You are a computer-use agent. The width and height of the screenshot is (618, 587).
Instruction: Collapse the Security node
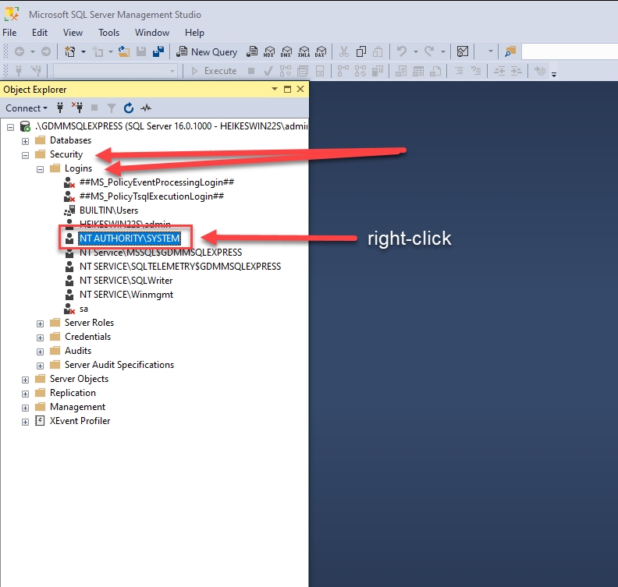point(25,155)
